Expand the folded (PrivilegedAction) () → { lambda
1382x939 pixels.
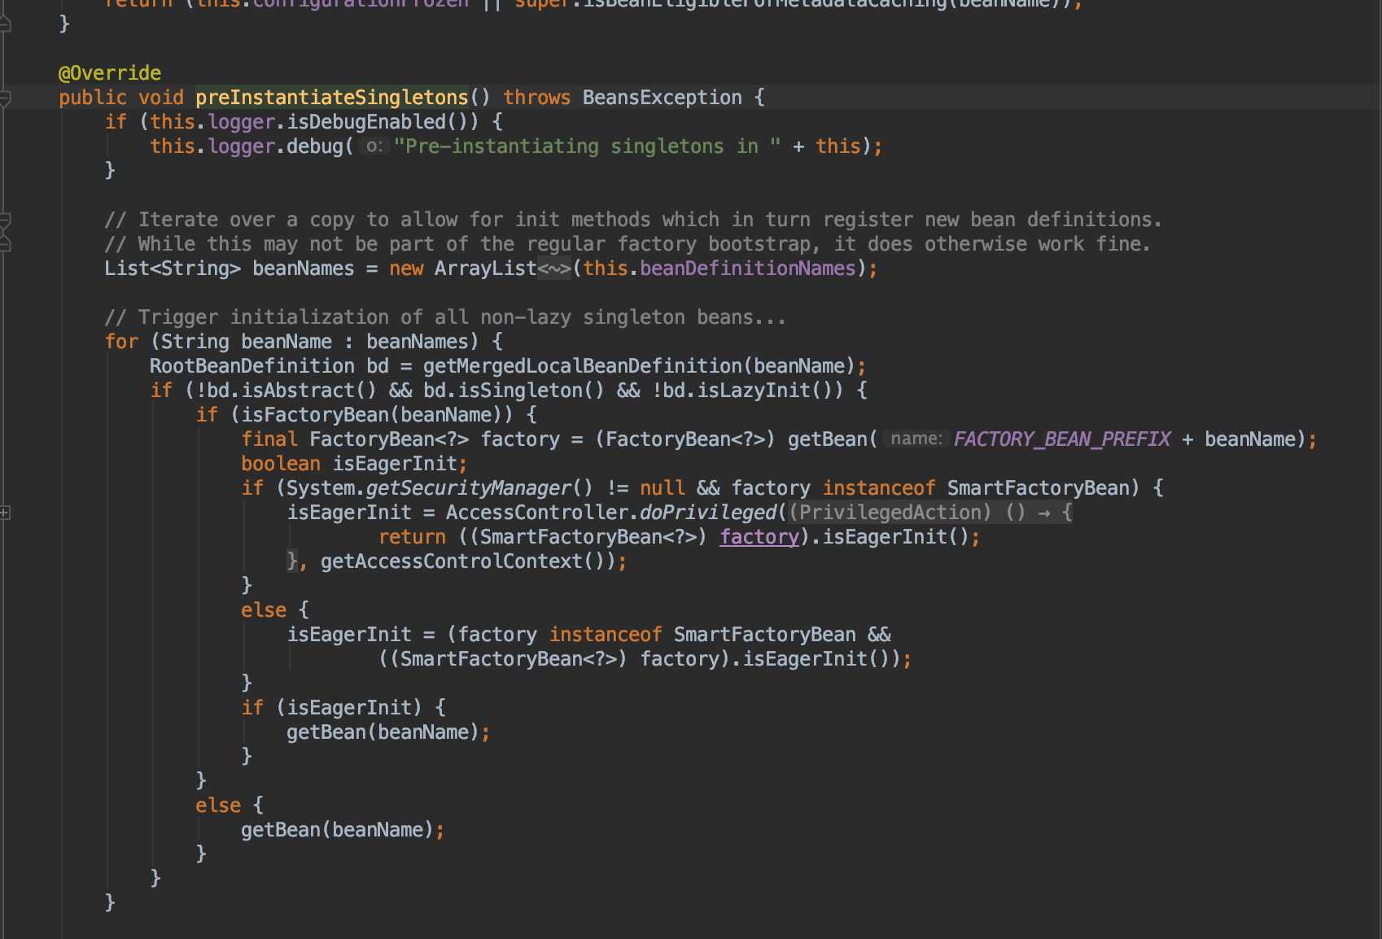[930, 513]
